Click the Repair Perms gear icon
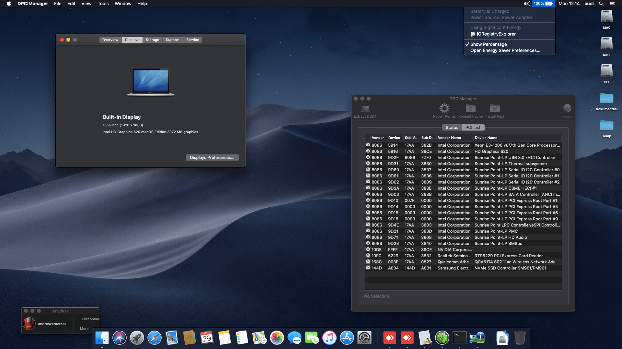The height and width of the screenshot is (349, 622). 444,108
